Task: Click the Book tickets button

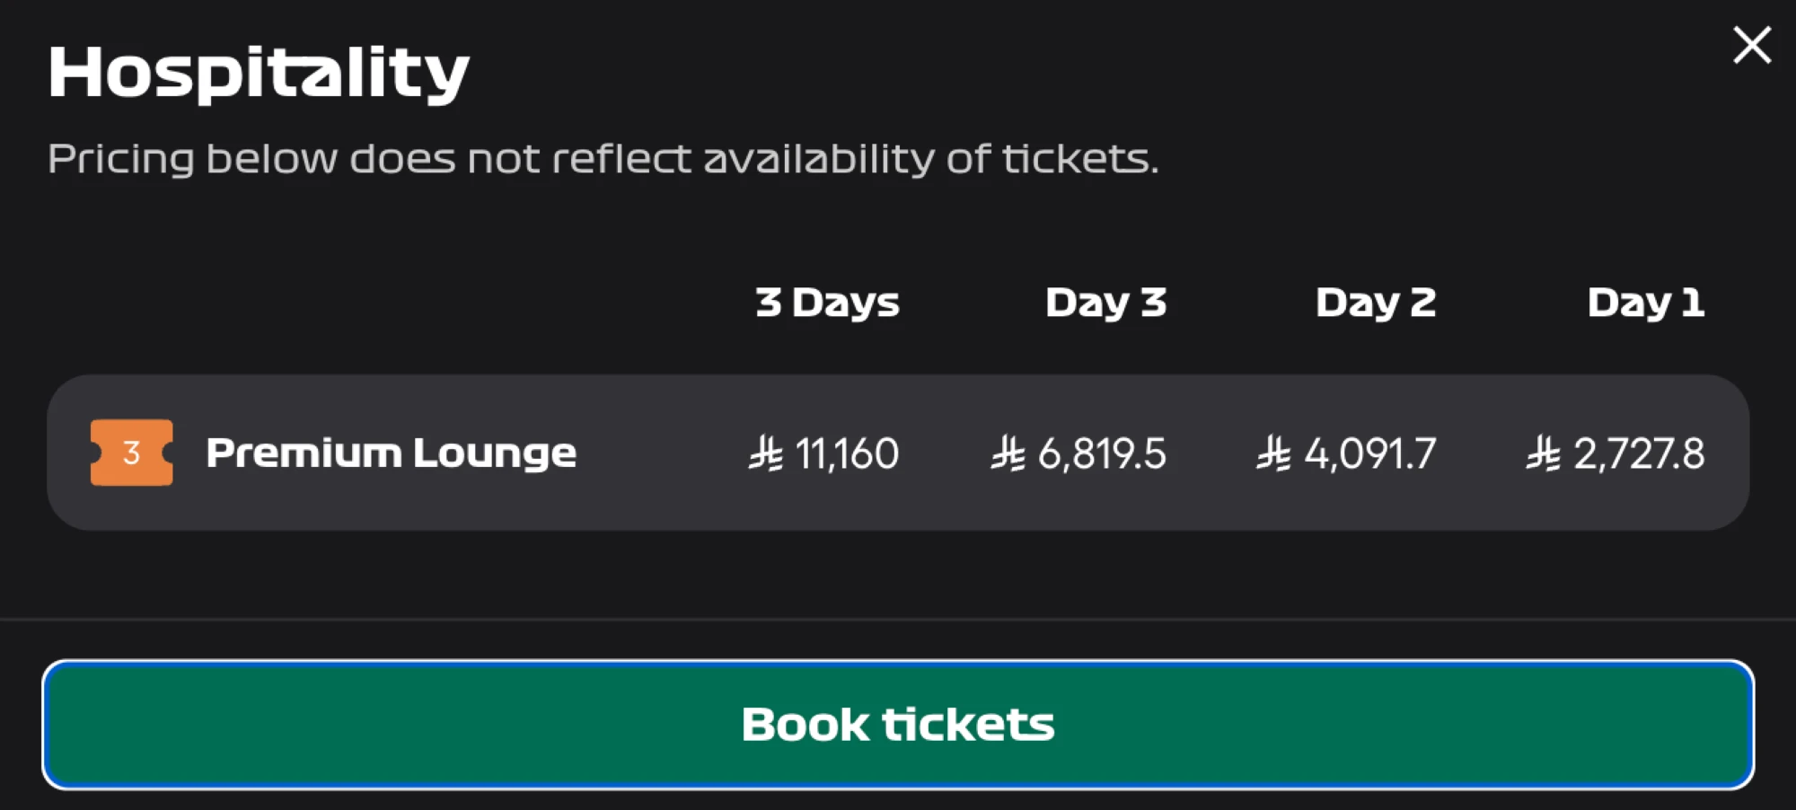Action: pos(898,725)
